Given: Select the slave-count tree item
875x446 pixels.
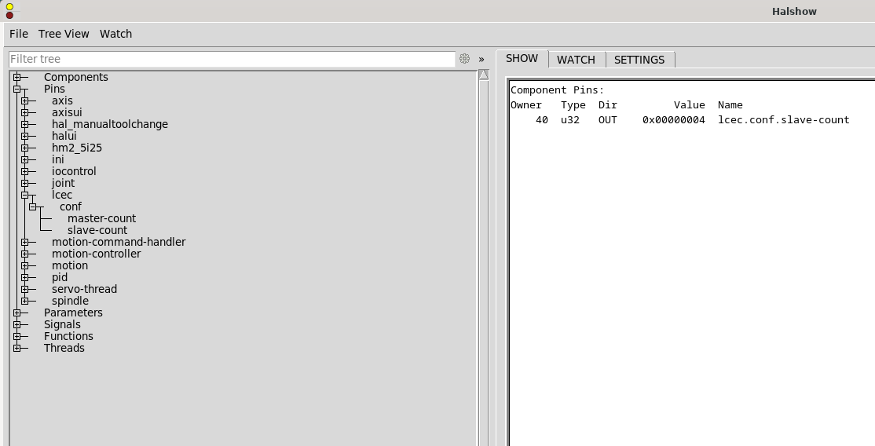Looking at the screenshot, I should pyautogui.click(x=97, y=230).
